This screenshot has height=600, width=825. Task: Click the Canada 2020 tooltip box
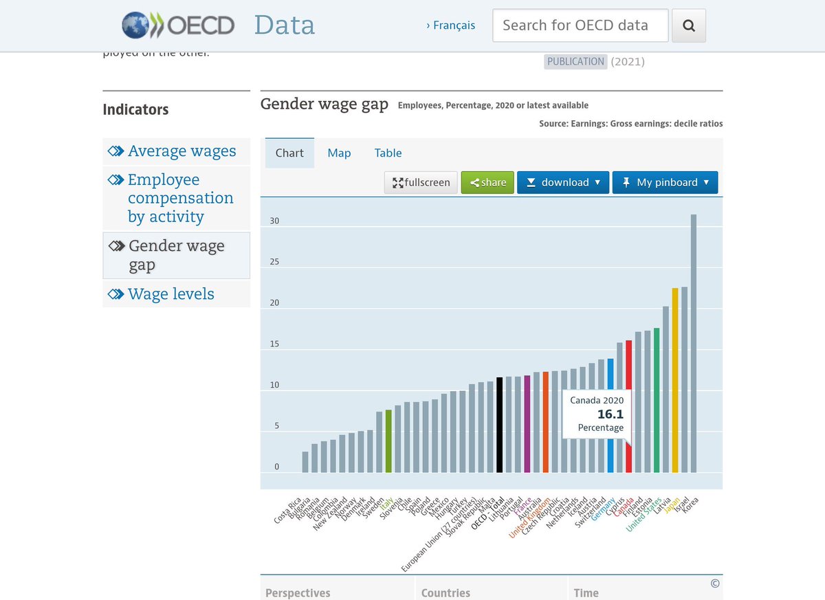(x=597, y=414)
